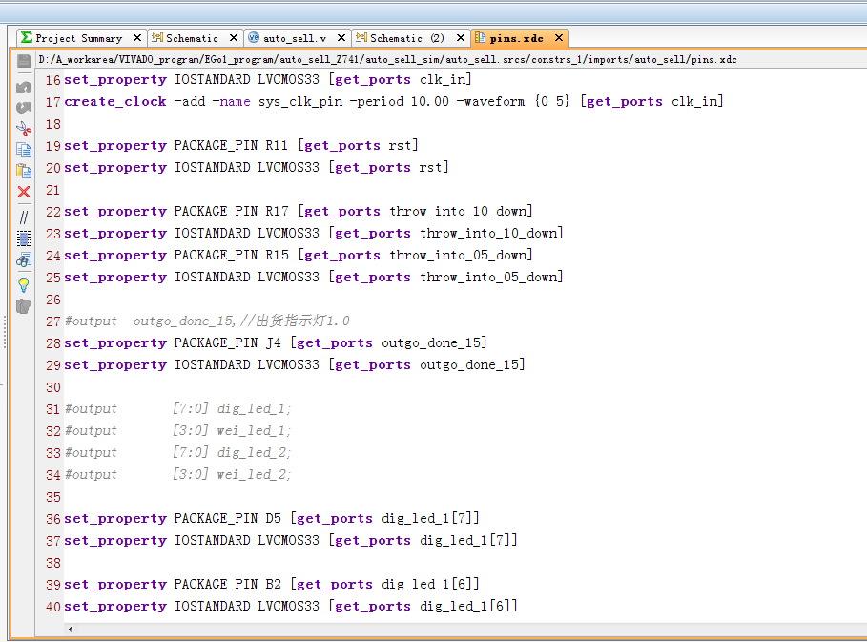
Task: Click 'outgo_done_15]' on line 29
Action: click(x=472, y=365)
